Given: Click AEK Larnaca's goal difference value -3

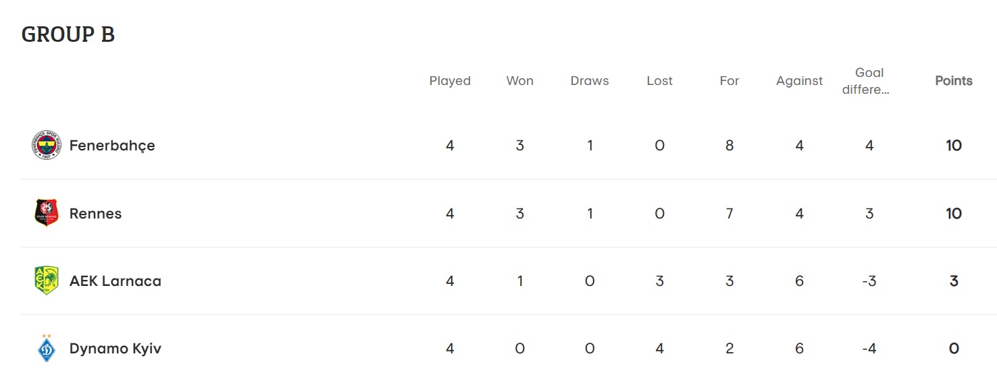Looking at the screenshot, I should tap(869, 281).
